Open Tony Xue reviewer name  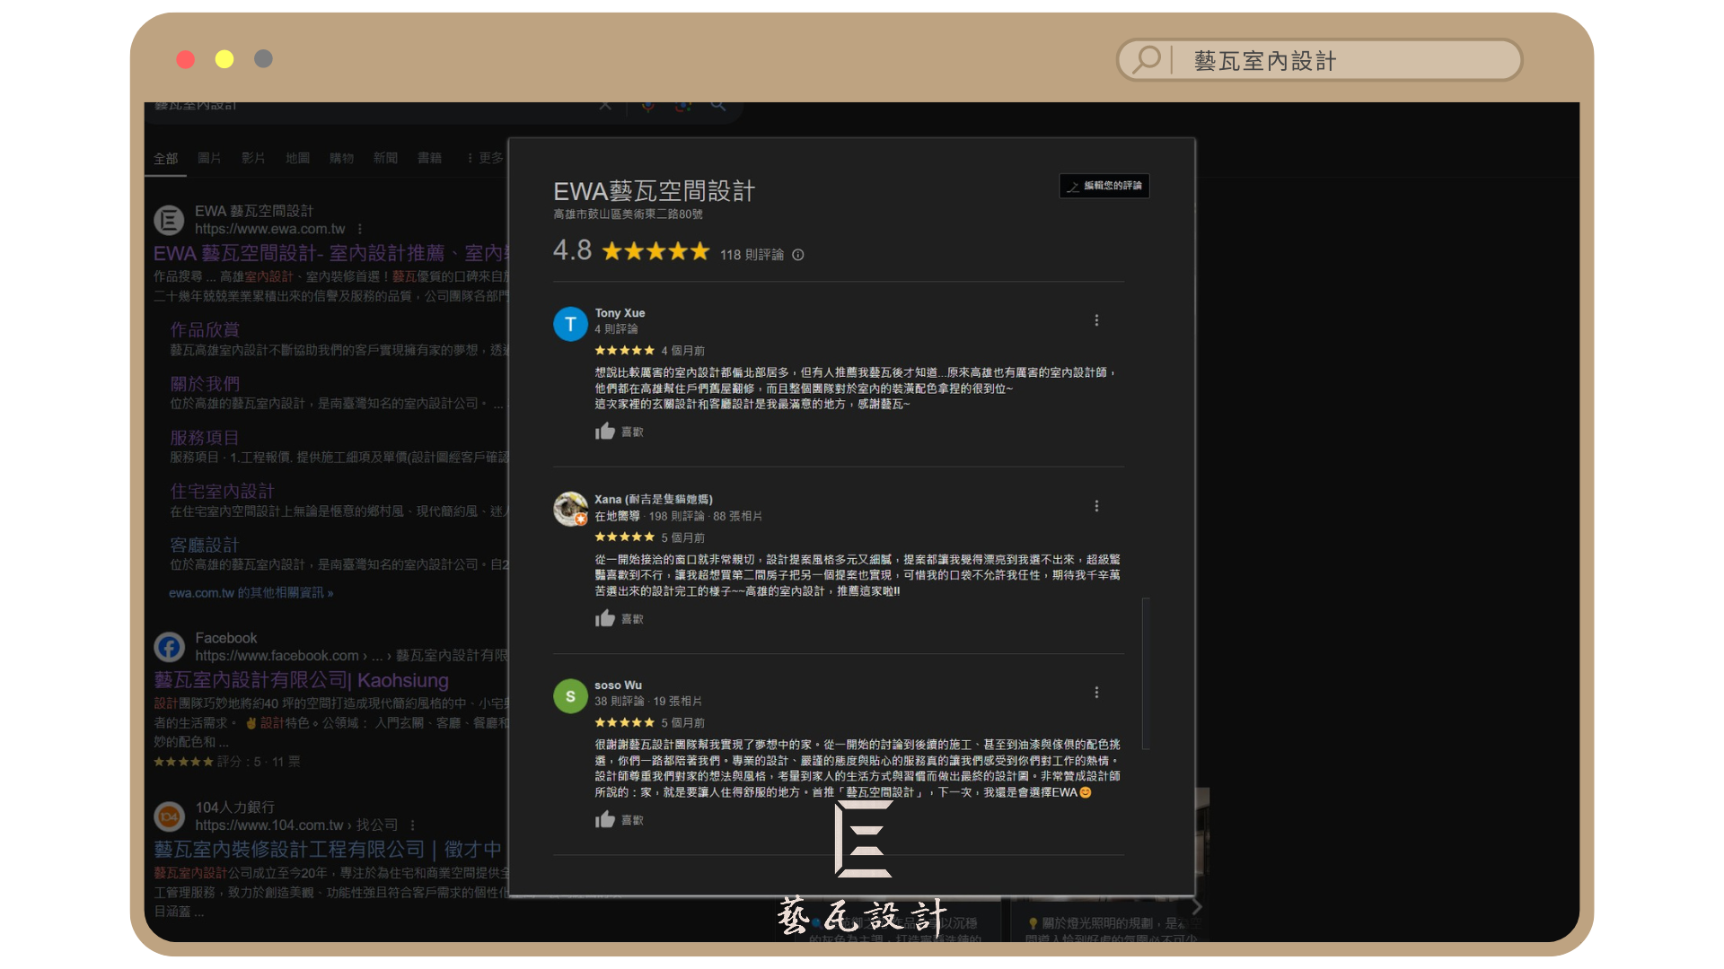[620, 313]
